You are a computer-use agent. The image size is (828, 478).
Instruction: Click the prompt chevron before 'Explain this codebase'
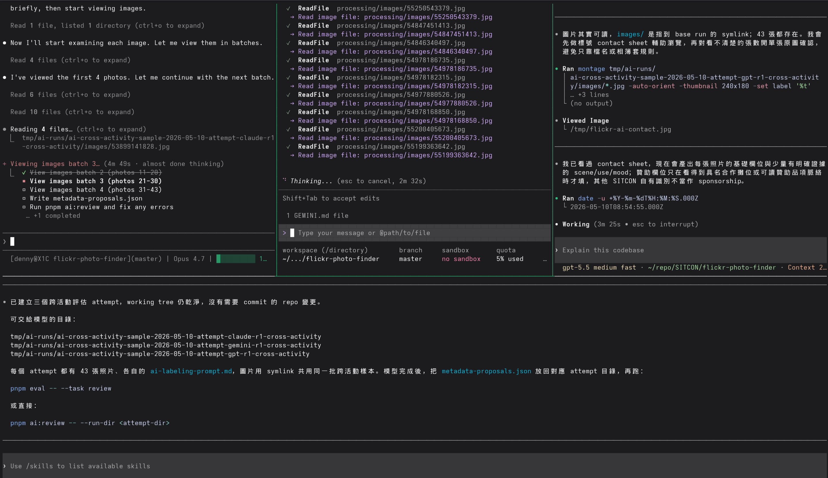[557, 250]
